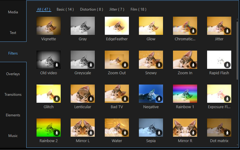Click the Old video label text

(49, 73)
